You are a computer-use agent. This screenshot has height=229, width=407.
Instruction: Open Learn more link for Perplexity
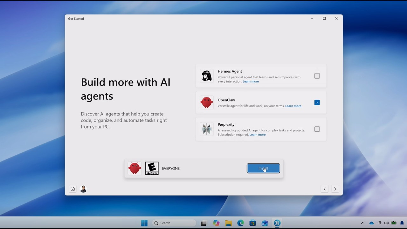(x=258, y=135)
